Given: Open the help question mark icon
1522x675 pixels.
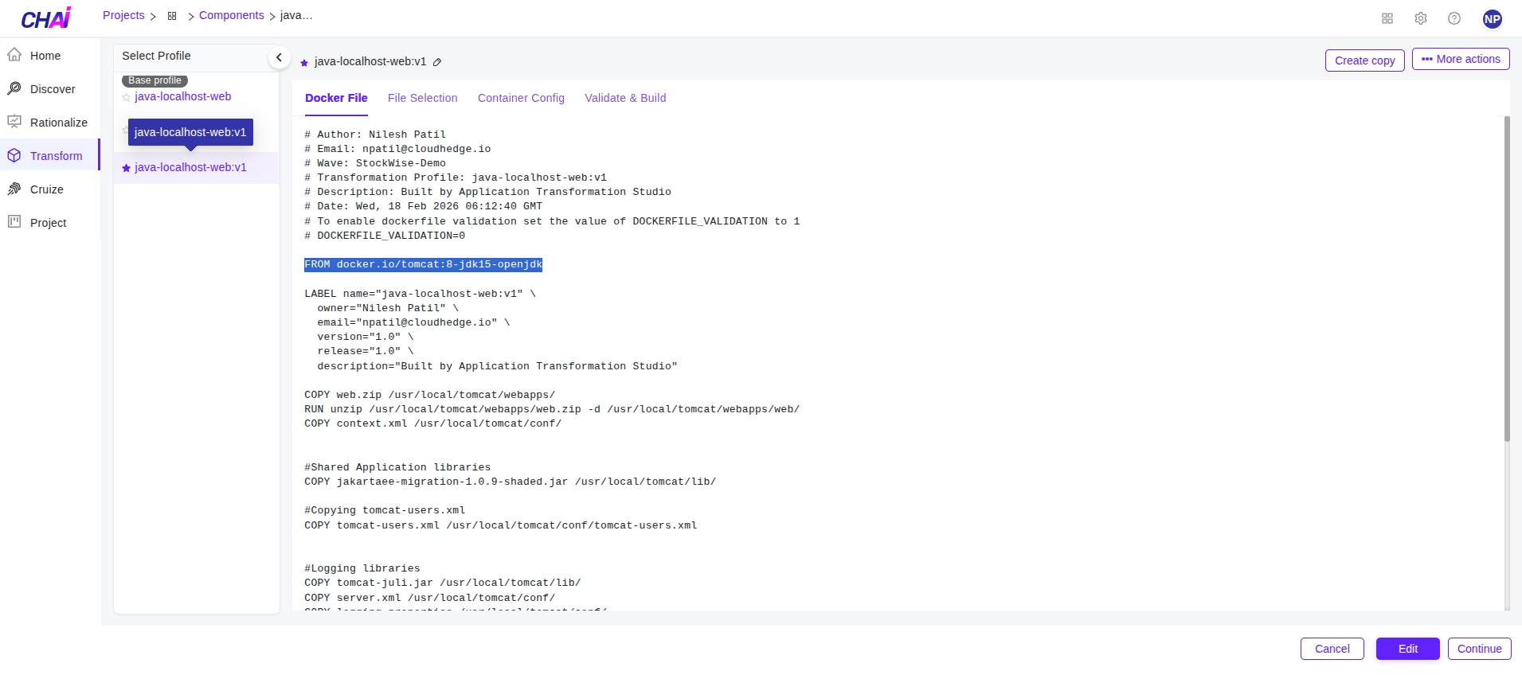Looking at the screenshot, I should [1454, 18].
